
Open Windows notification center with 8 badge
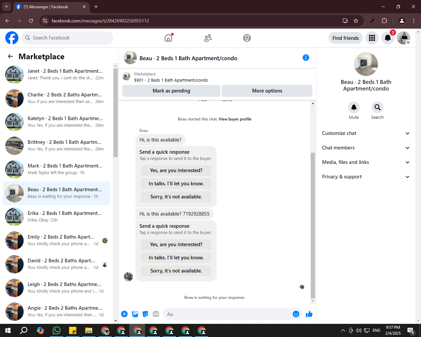tap(411, 331)
